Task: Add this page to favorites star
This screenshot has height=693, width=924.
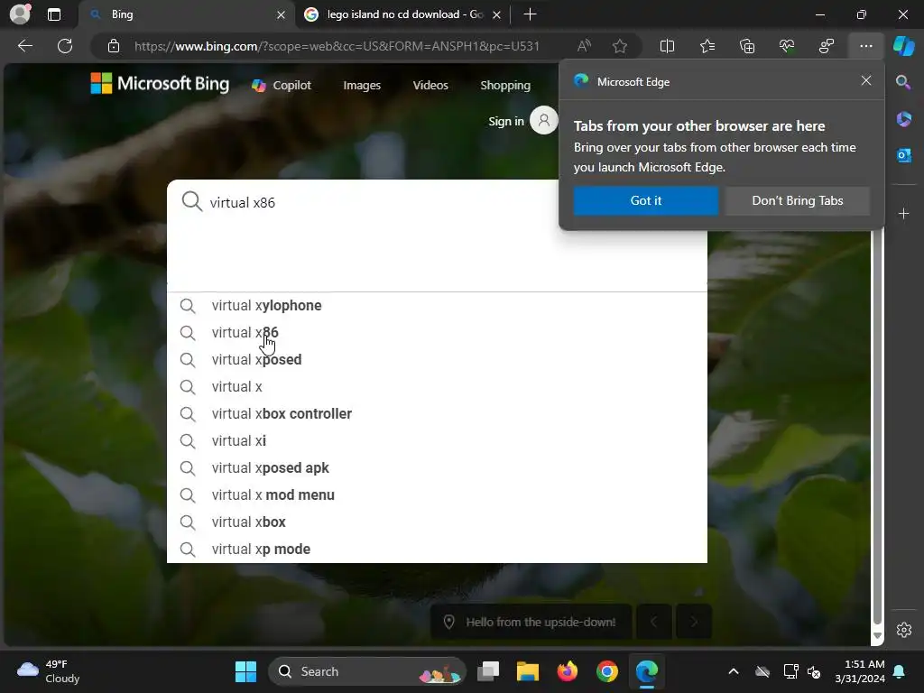Action: pyautogui.click(x=619, y=46)
